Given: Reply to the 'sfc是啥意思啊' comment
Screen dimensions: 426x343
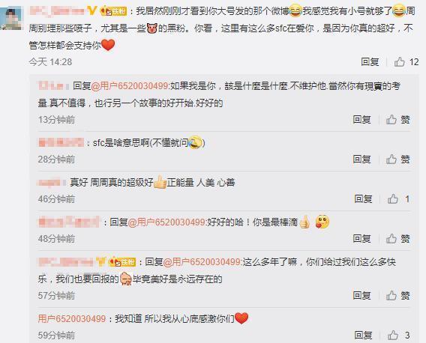Looking at the screenshot, I should (361, 159).
